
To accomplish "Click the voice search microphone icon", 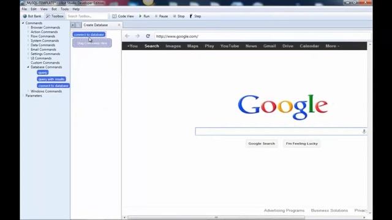I will [x=364, y=131].
